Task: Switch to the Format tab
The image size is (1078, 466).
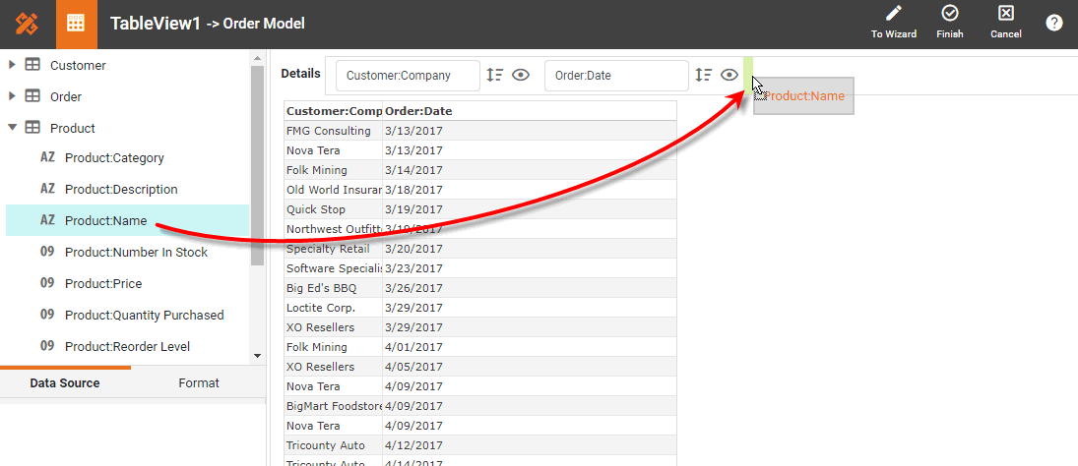Action: point(199,383)
